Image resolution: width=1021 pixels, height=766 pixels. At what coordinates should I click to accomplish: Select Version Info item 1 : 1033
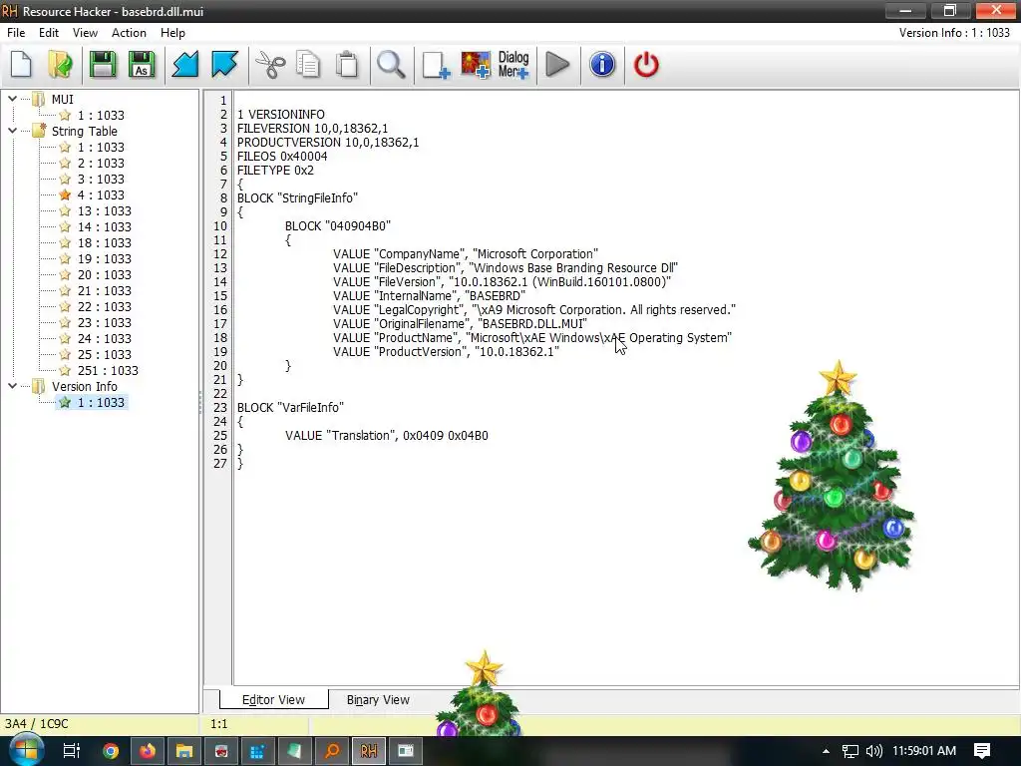[101, 403]
